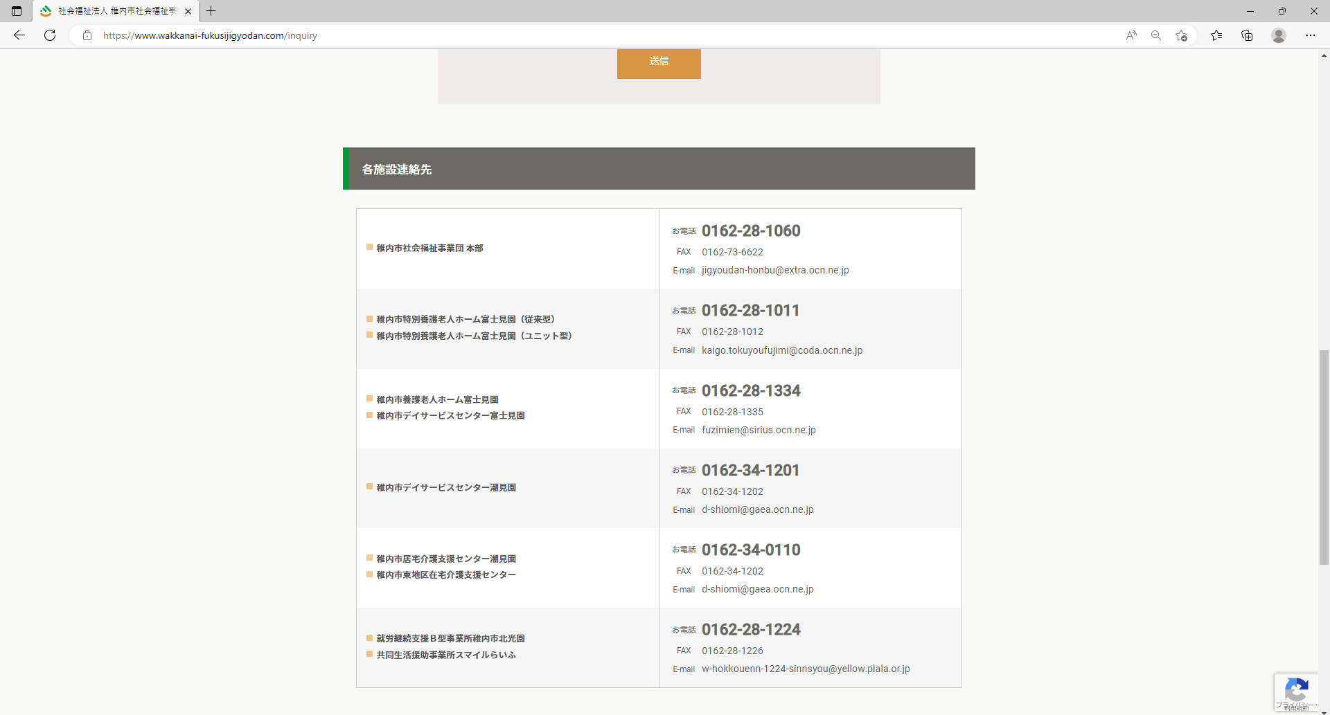Open browser Settings and more menu

tap(1311, 35)
